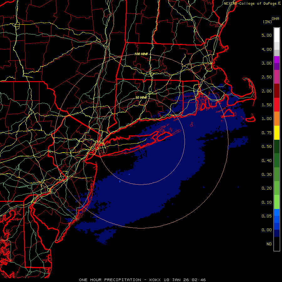This screenshot has height=282, width=282.
Task: Select the bright red swatch in the scale
Action: [277, 105]
